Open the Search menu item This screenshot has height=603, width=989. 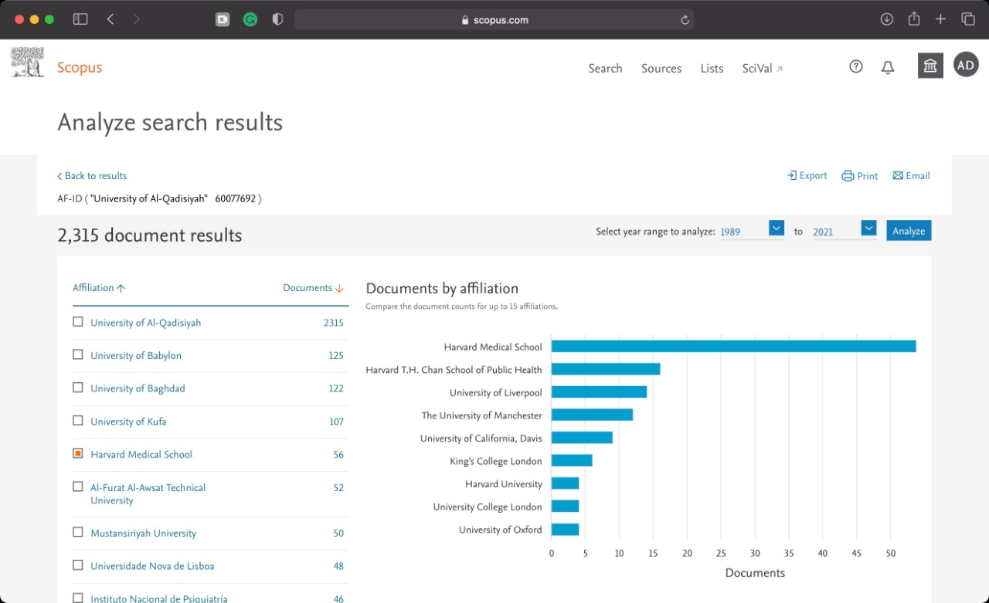tap(605, 68)
